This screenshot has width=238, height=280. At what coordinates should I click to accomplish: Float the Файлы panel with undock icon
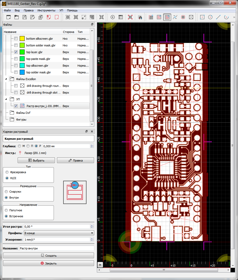click(92, 24)
